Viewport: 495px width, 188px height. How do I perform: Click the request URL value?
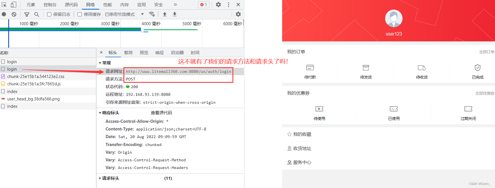click(179, 71)
